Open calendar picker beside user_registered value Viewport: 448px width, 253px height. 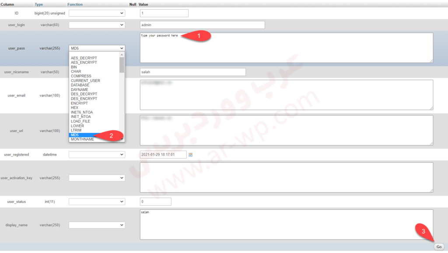[191, 155]
